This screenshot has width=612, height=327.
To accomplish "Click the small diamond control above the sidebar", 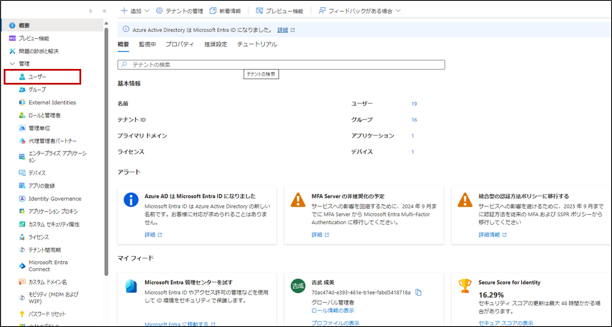I will pos(90,10).
